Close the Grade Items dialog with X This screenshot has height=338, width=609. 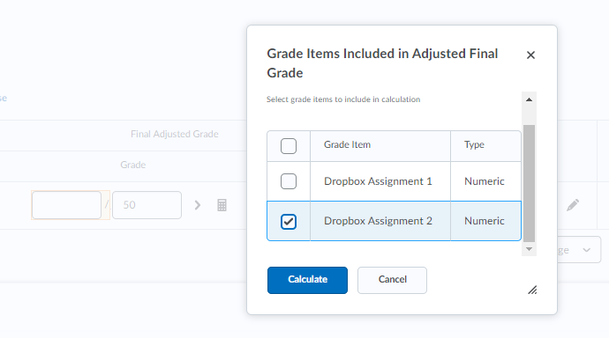(x=530, y=55)
